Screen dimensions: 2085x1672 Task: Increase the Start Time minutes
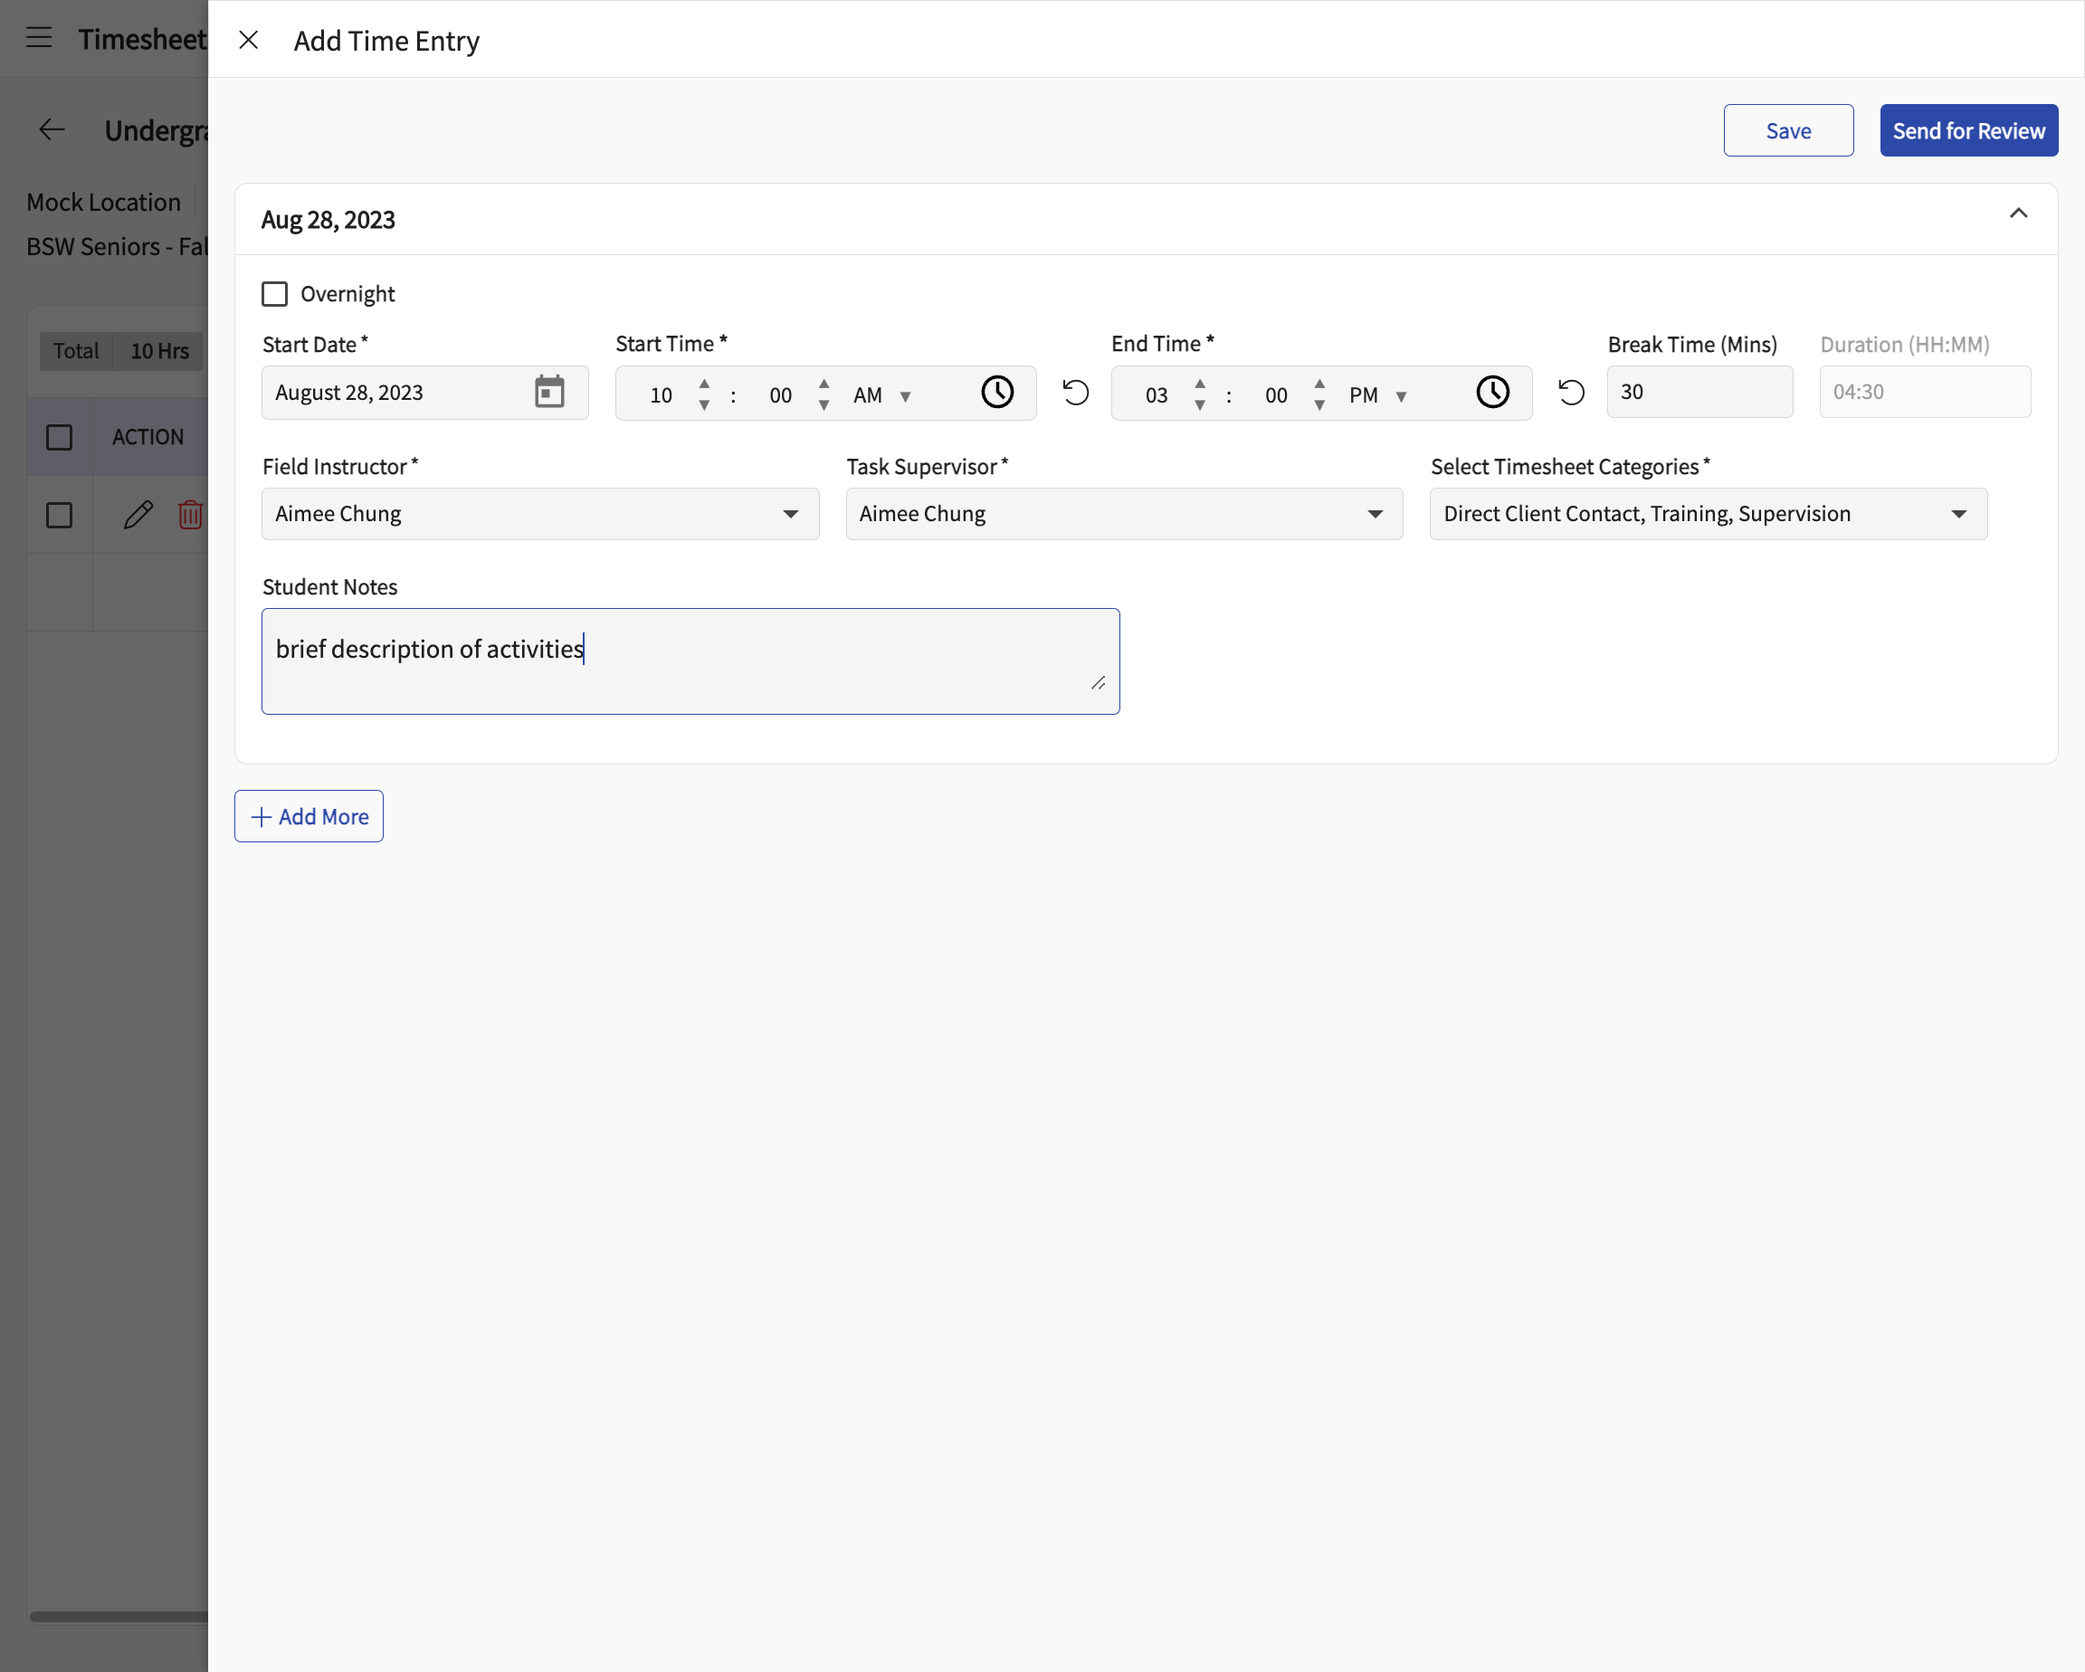(824, 383)
